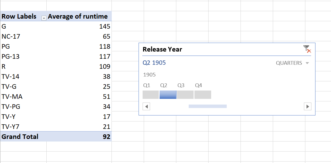Select the TV-Y7 row label
331x163 pixels.
[x=23, y=126]
